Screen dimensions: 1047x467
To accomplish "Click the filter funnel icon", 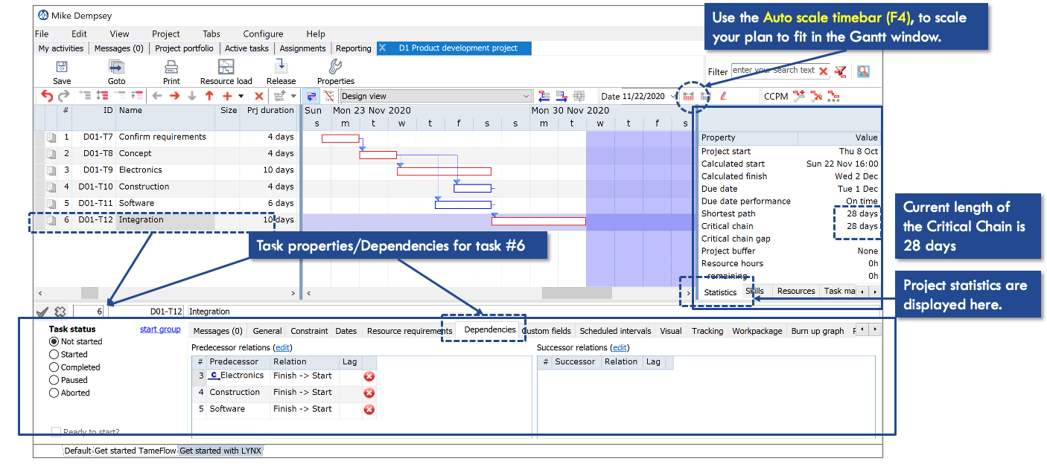I will [x=841, y=71].
